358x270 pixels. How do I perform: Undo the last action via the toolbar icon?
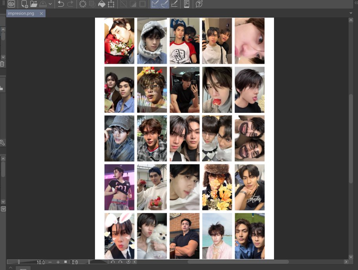(61, 4)
